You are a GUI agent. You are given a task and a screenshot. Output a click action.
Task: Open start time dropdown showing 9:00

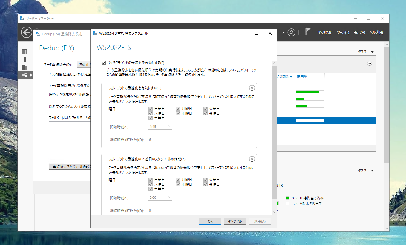click(160, 198)
